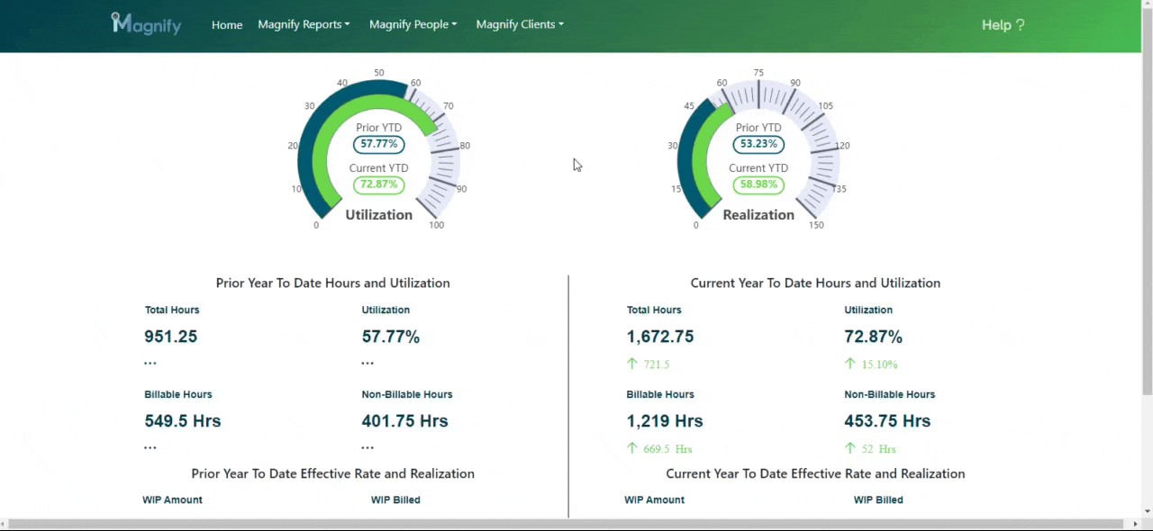Click the green arrow beside 721.5
The height and width of the screenshot is (531, 1153).
tap(632, 364)
